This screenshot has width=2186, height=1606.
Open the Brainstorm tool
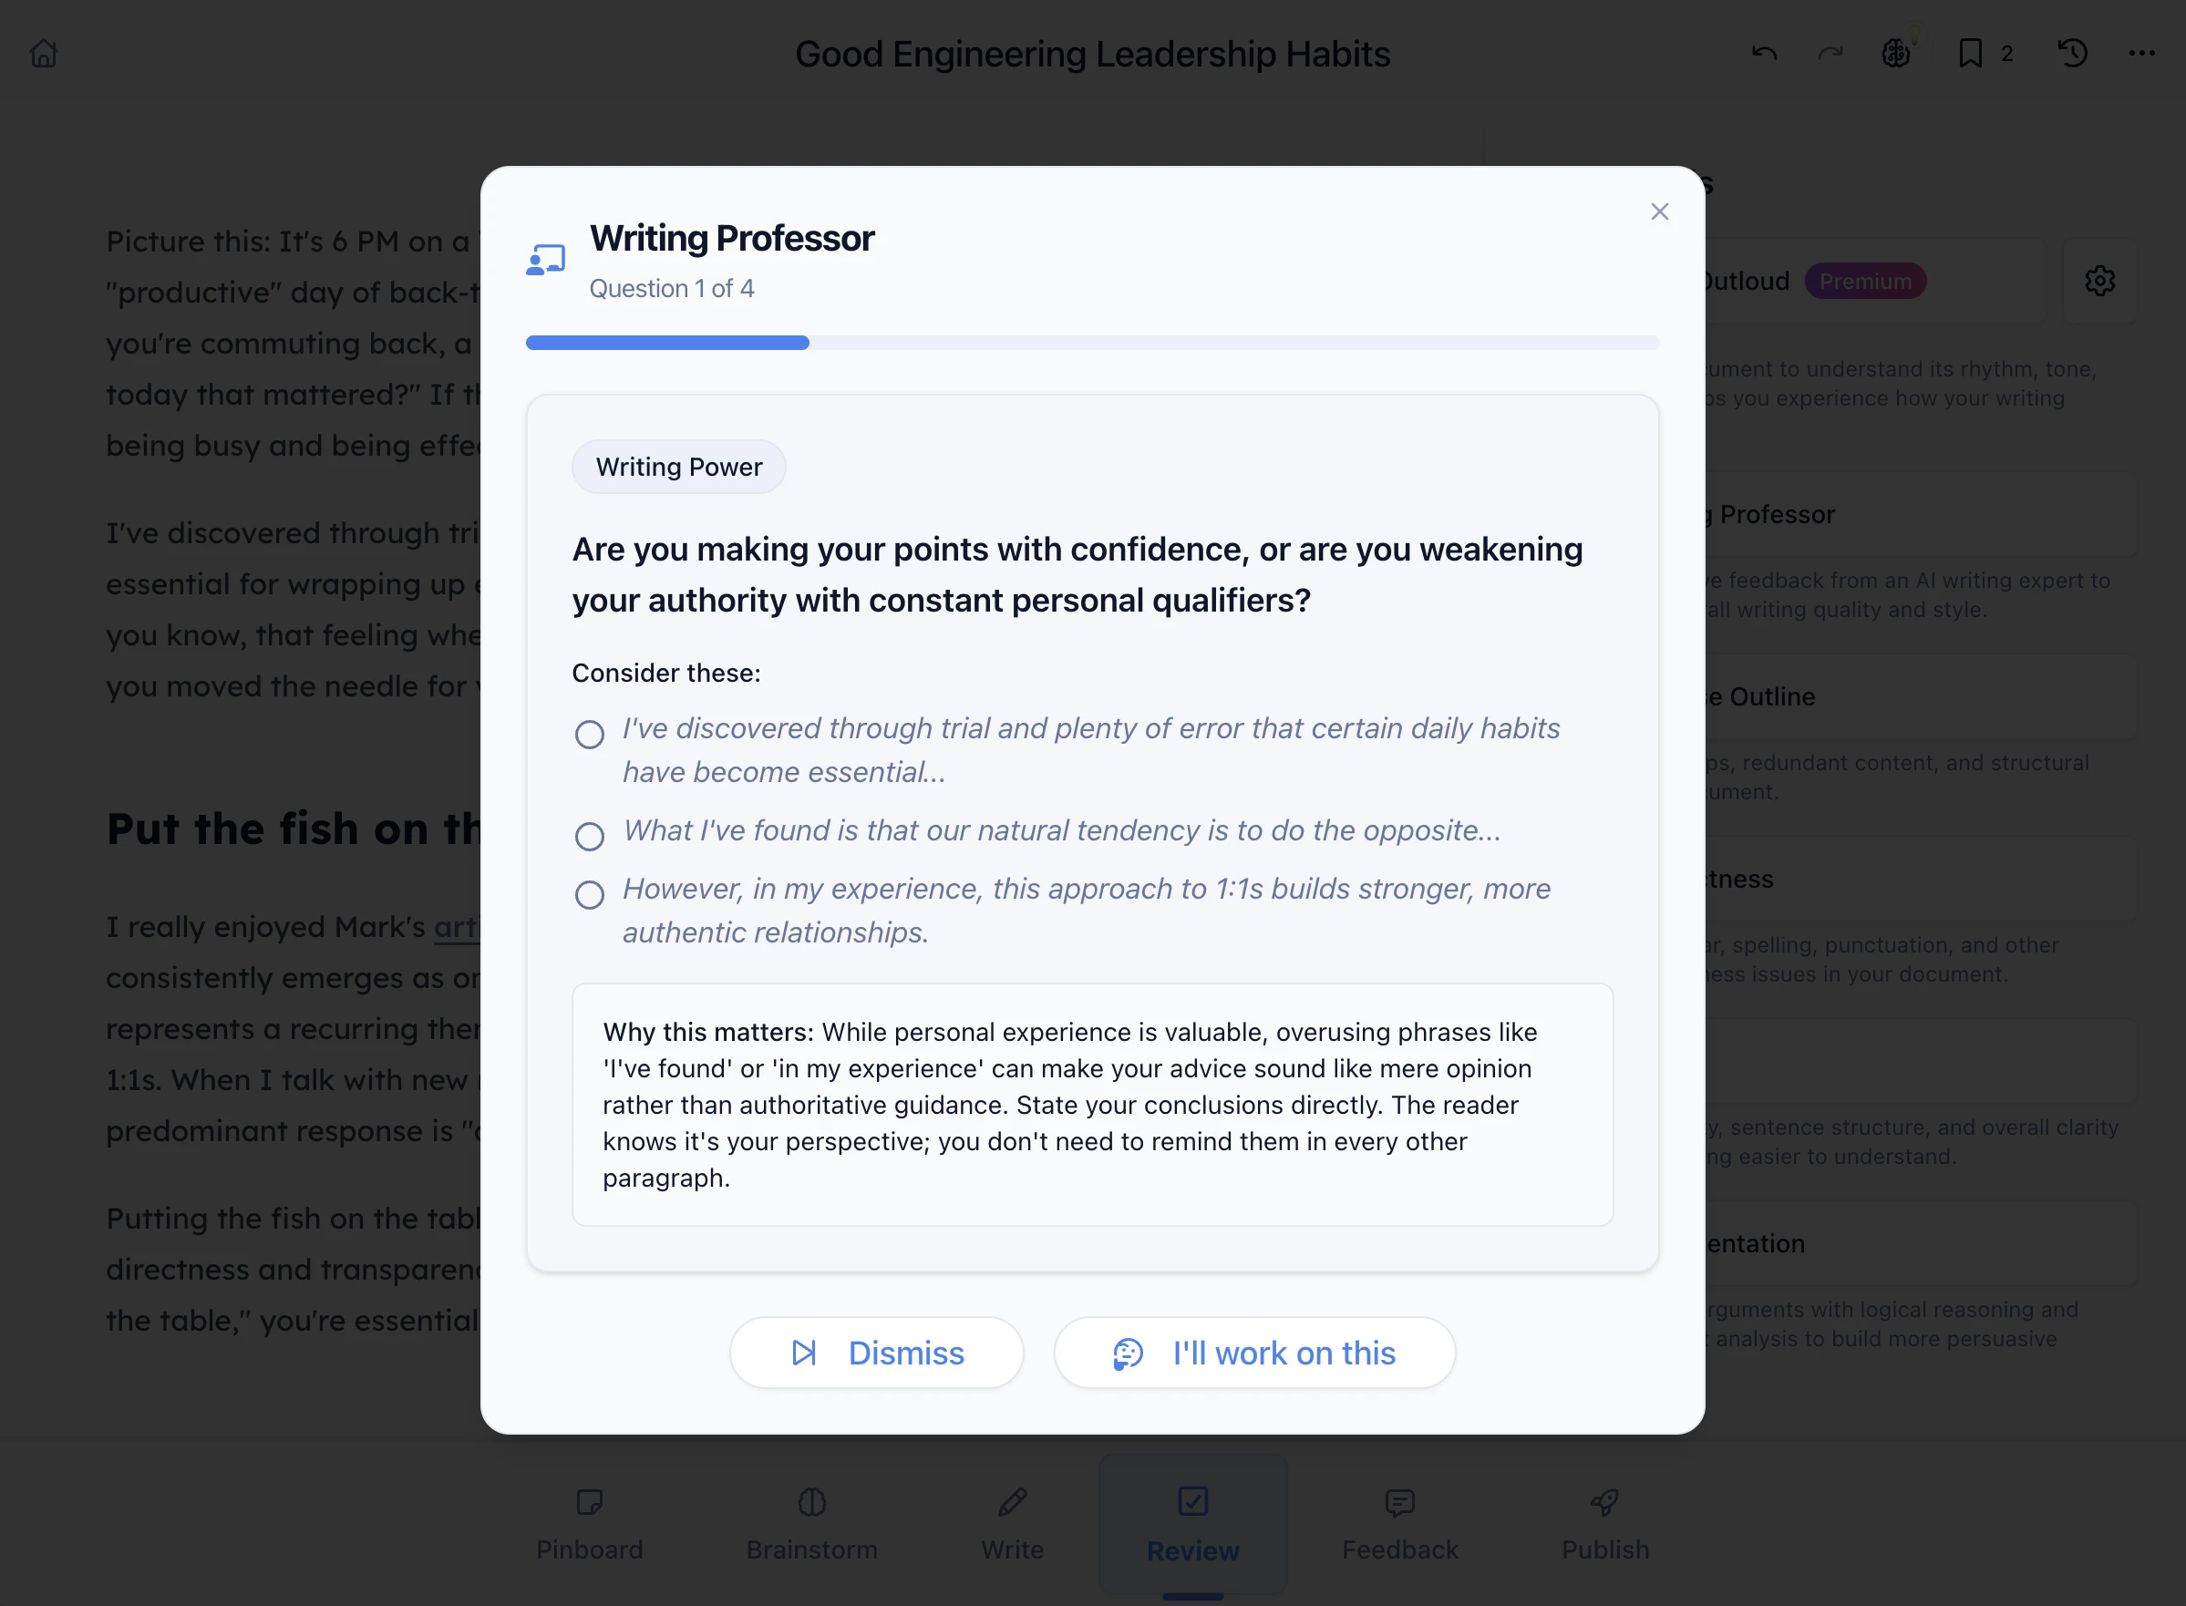pyautogui.click(x=812, y=1524)
